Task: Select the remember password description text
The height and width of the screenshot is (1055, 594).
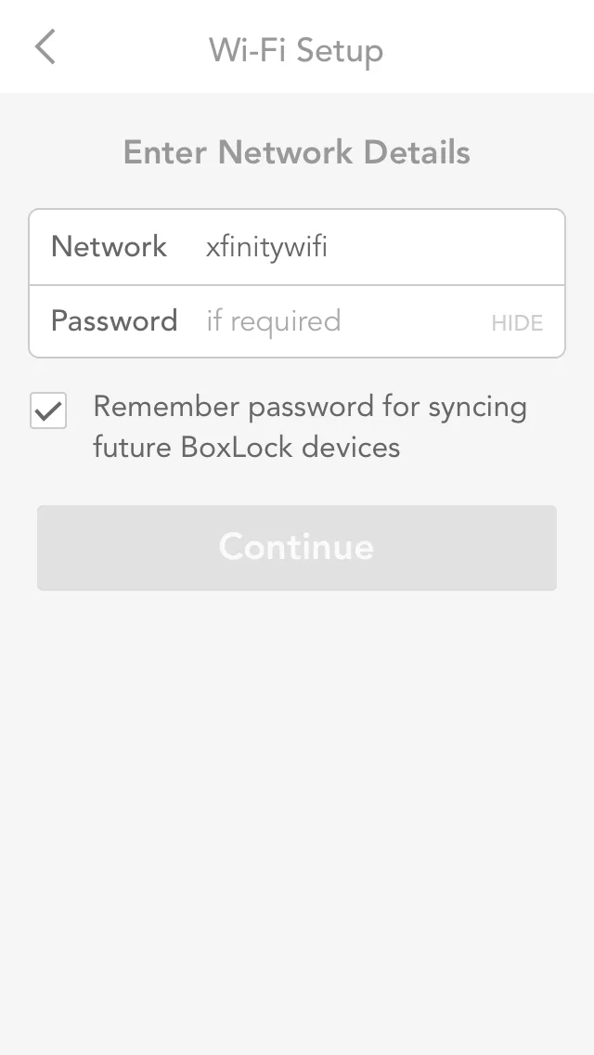Action: point(309,425)
